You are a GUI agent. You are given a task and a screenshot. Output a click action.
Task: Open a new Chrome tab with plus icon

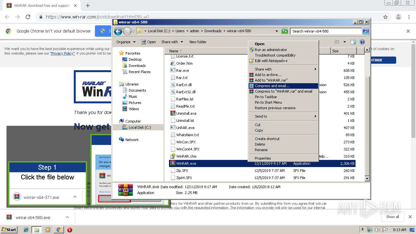click(88, 6)
